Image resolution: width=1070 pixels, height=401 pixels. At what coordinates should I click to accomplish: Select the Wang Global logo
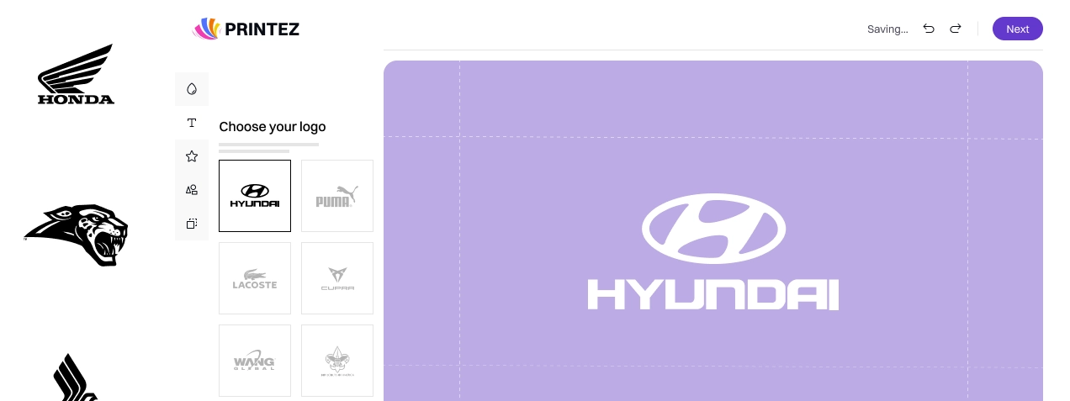click(255, 361)
